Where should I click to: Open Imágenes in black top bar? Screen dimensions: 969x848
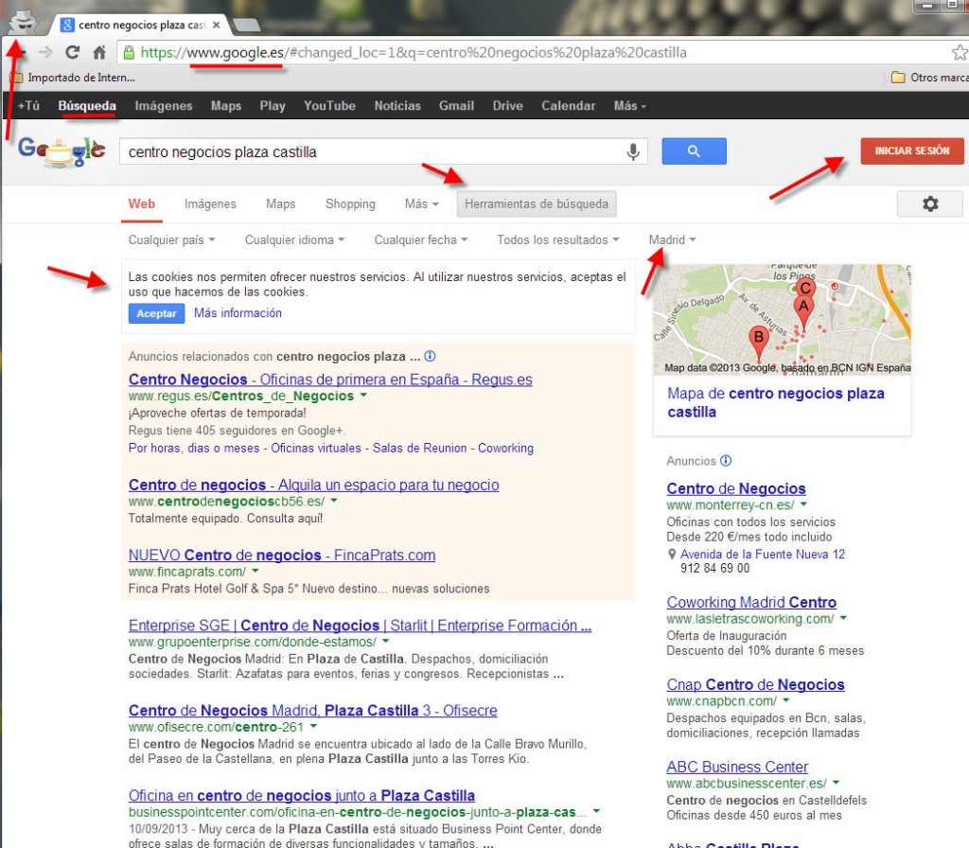(164, 106)
